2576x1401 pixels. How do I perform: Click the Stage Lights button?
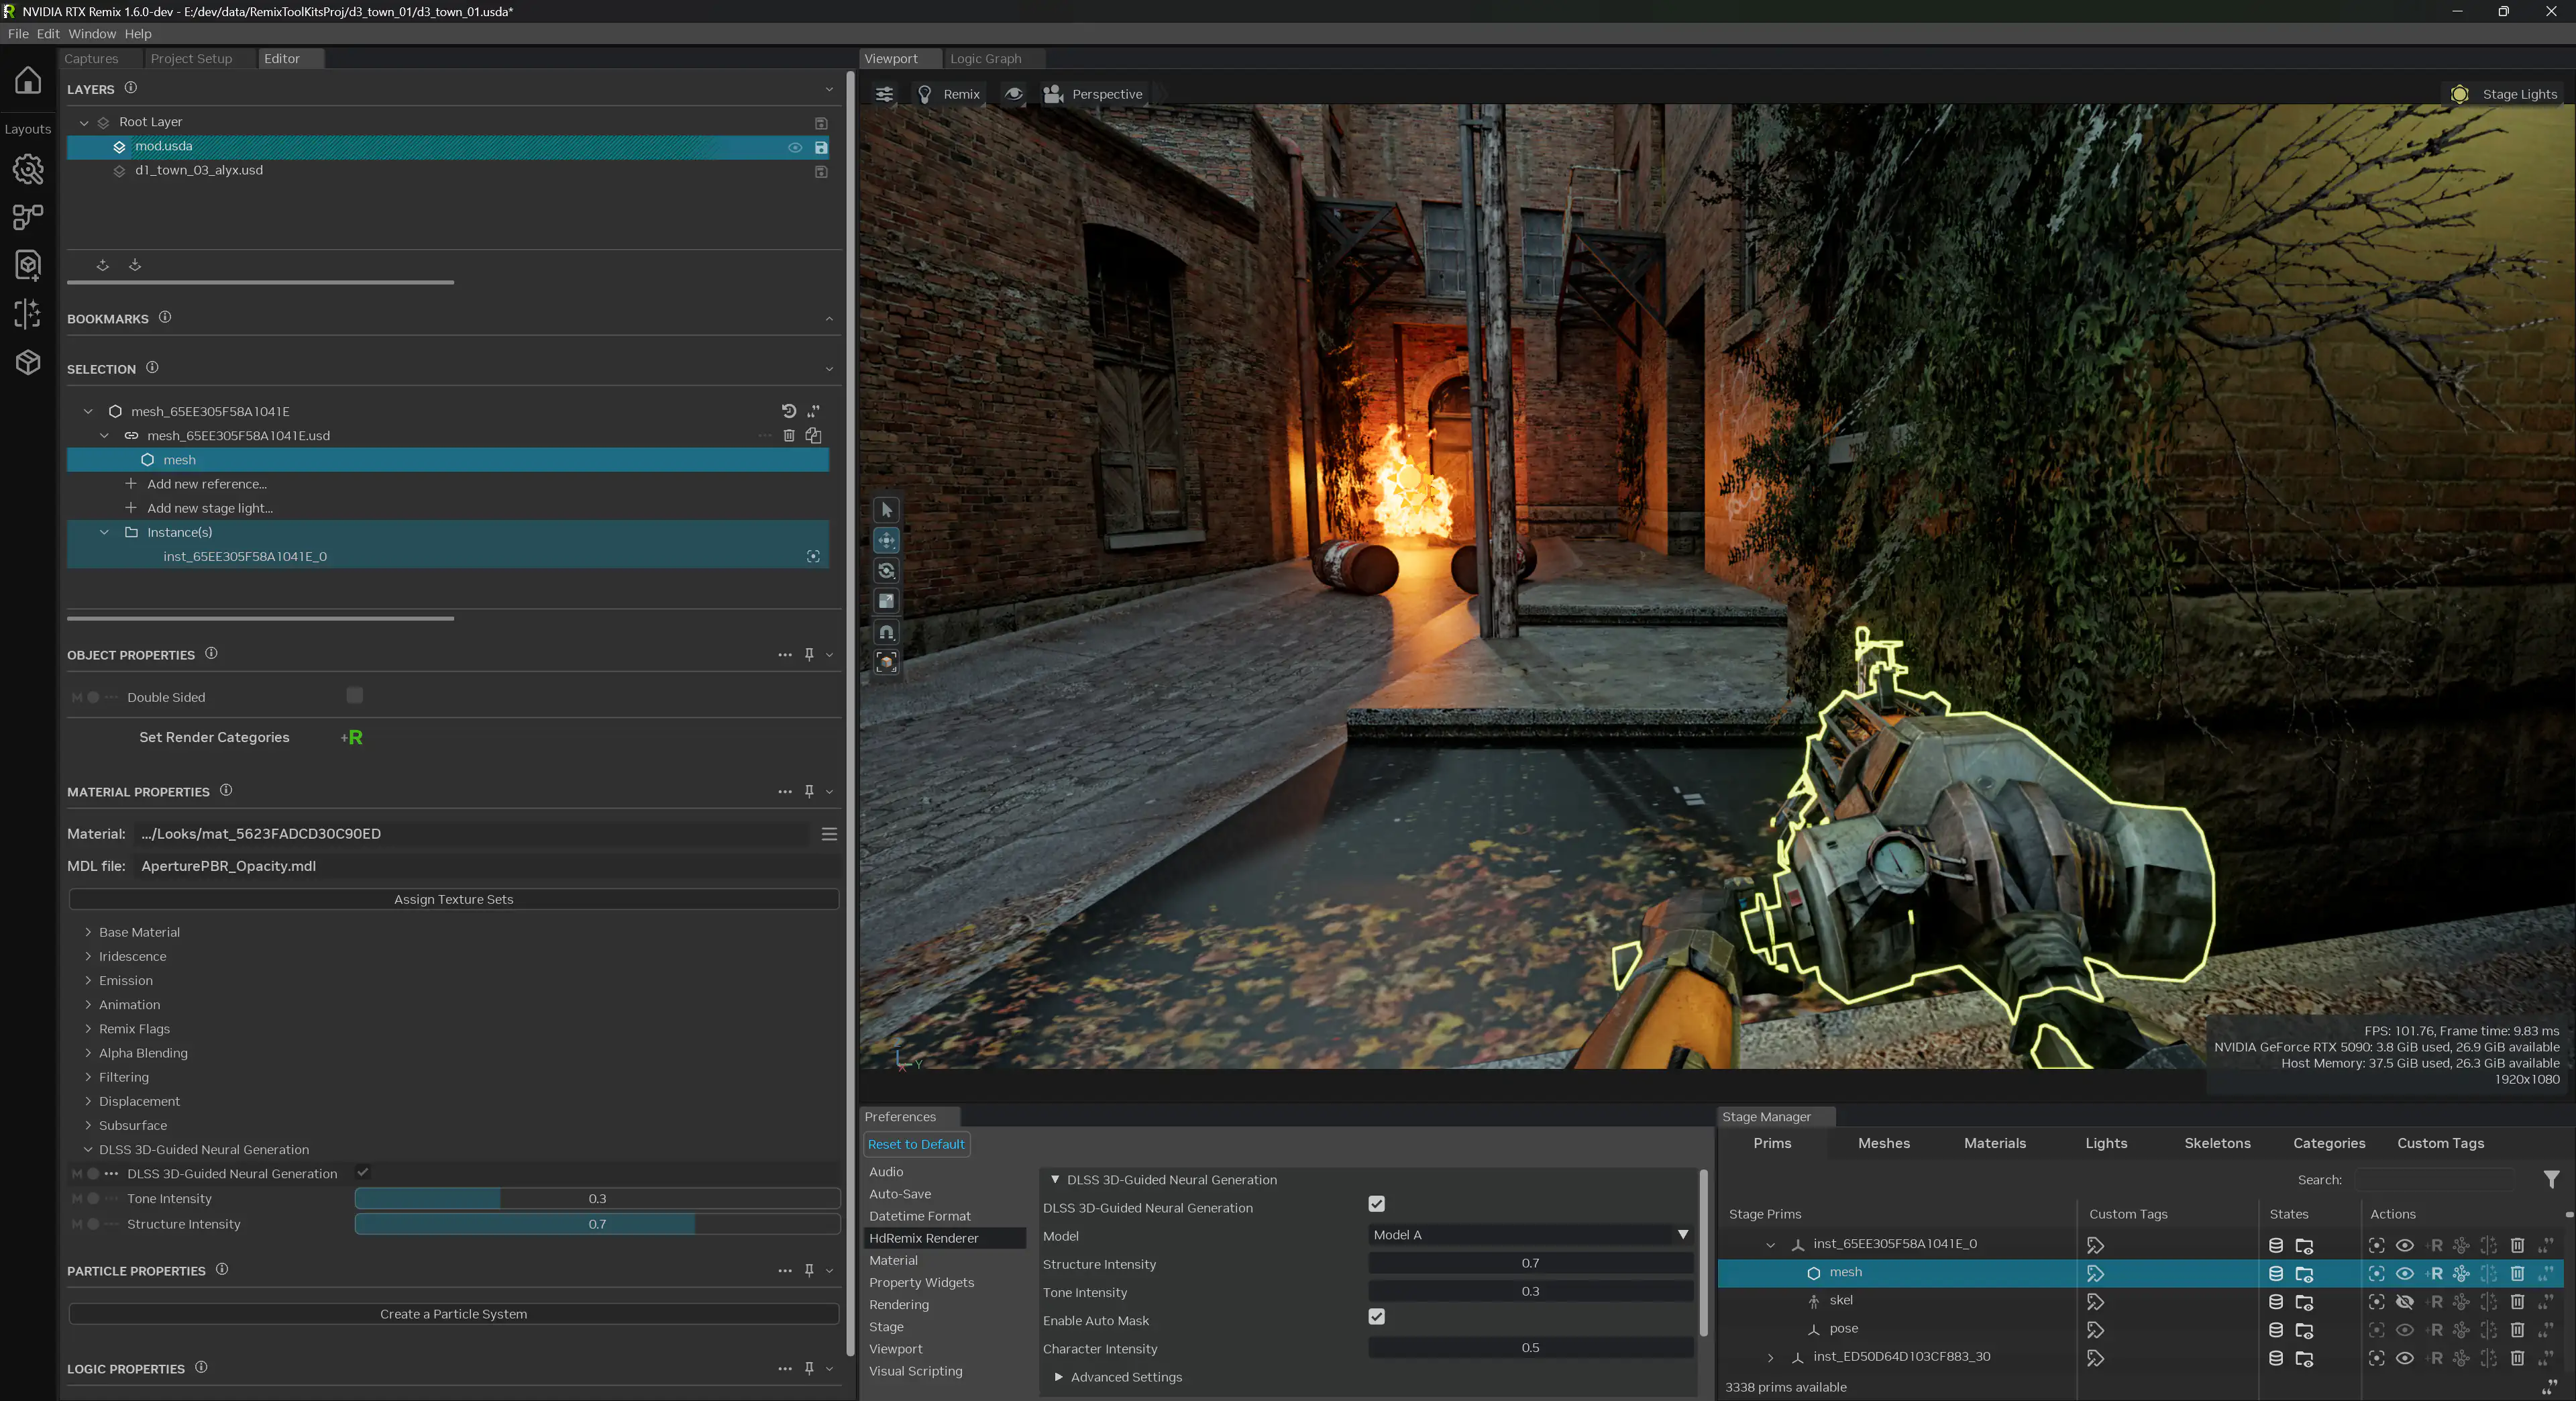2506,94
